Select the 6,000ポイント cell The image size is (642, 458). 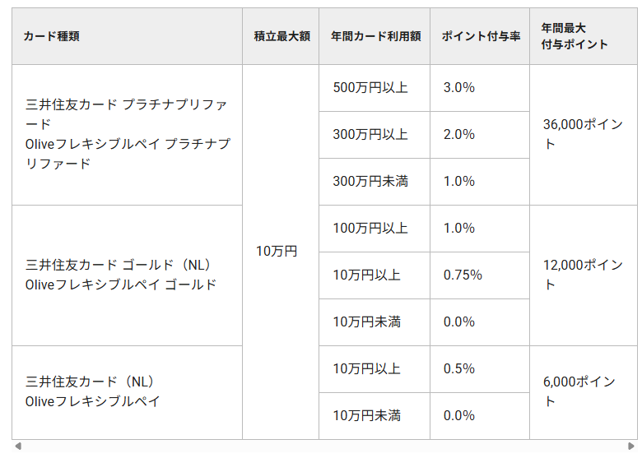tap(584, 391)
